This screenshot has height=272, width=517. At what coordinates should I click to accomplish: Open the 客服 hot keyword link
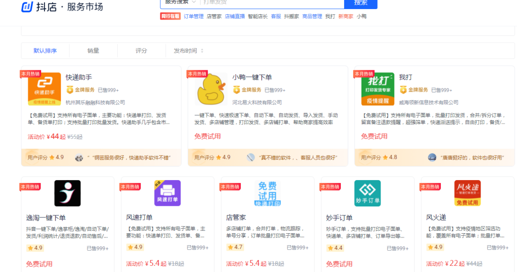(x=276, y=16)
